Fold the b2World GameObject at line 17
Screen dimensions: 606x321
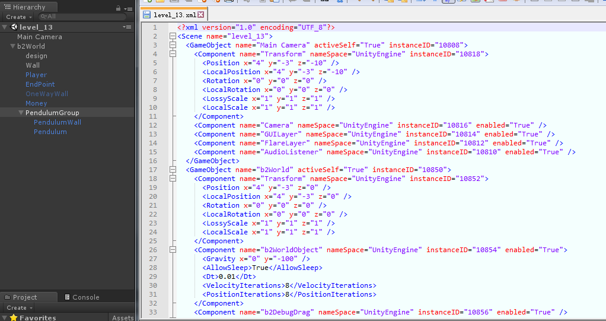[173, 169]
